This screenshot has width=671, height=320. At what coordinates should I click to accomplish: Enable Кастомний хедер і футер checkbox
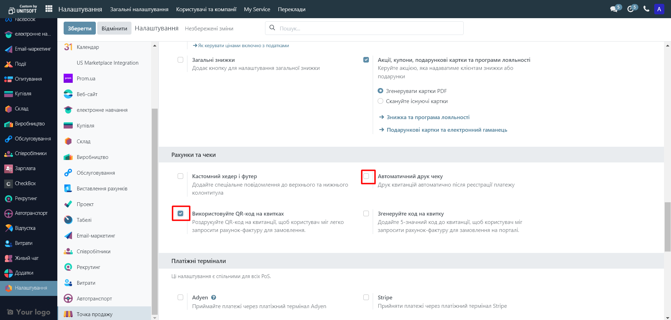pyautogui.click(x=180, y=176)
